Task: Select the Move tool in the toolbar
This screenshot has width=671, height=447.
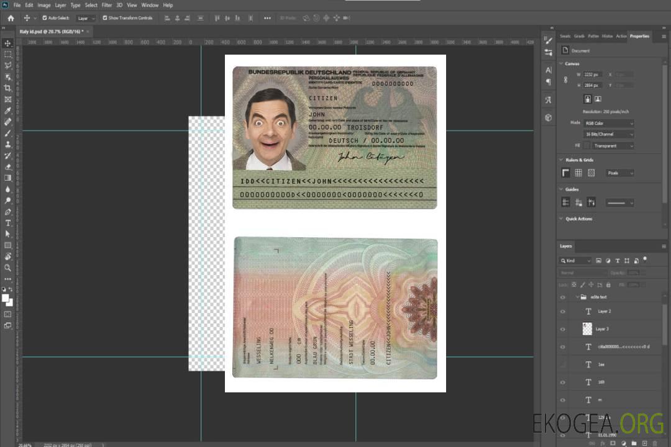Action: pos(7,43)
